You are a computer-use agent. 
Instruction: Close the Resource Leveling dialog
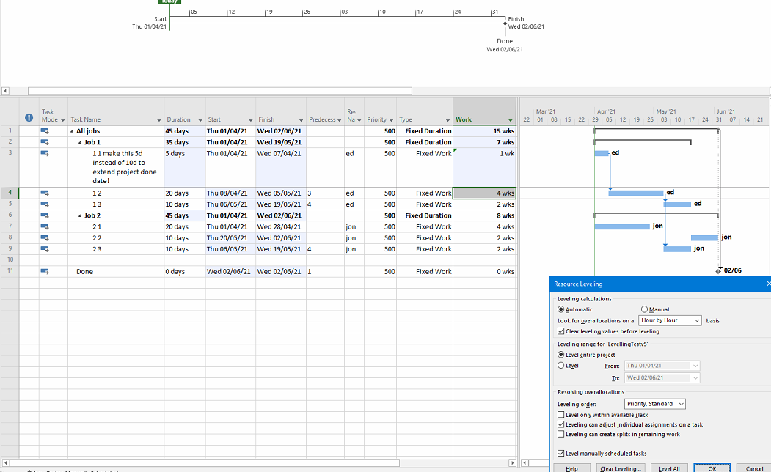coord(768,284)
